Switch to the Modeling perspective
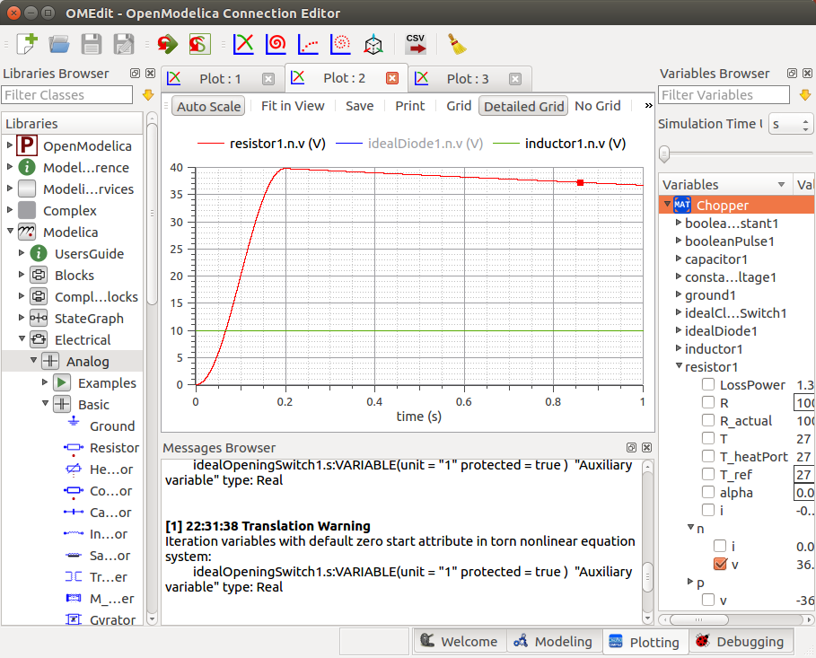Viewport: 816px width, 658px height. pos(553,641)
